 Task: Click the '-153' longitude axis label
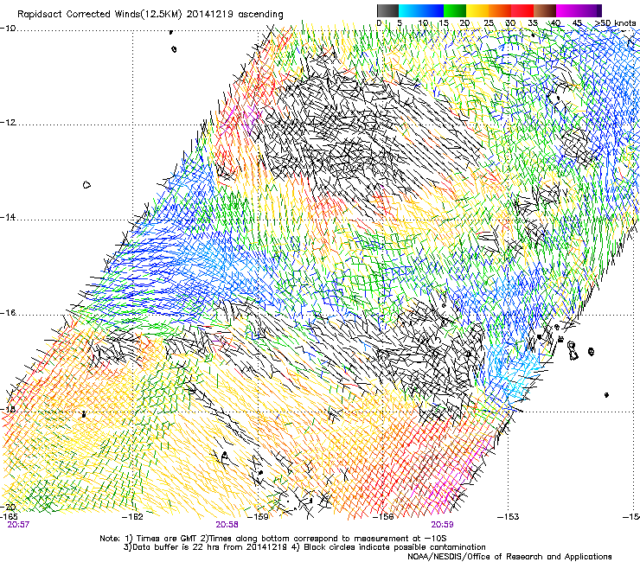point(509,517)
